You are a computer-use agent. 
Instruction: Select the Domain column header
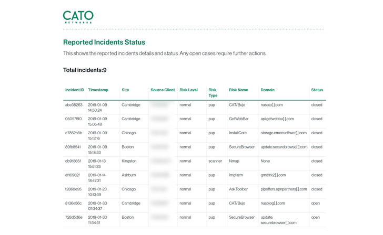267,90
